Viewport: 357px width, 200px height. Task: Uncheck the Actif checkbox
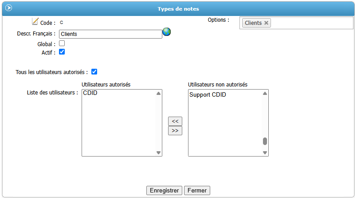(x=62, y=52)
